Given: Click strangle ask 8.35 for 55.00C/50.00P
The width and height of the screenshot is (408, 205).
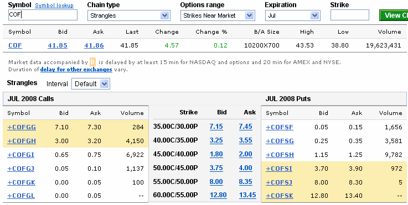Looking at the screenshot, I should (x=246, y=182).
